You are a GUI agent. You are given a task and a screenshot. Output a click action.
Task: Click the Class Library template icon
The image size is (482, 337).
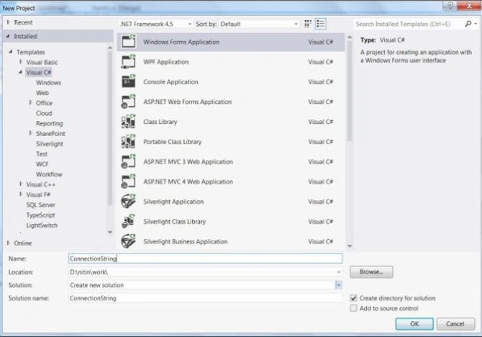[x=129, y=122]
